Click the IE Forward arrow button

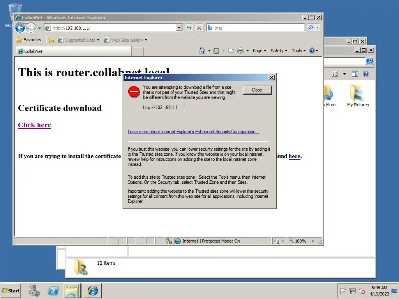pyautogui.click(x=31, y=28)
